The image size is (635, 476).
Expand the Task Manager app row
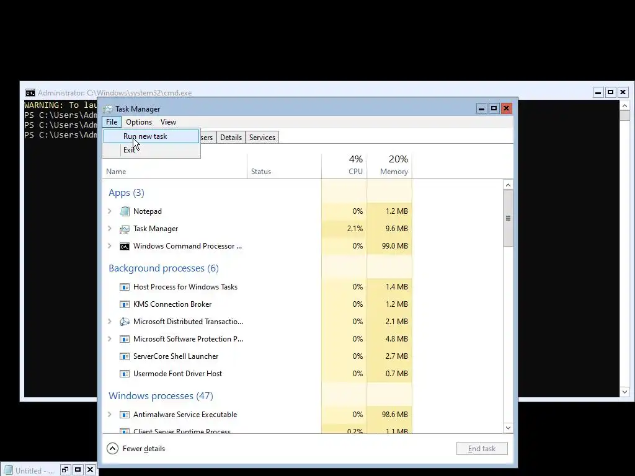pyautogui.click(x=110, y=228)
